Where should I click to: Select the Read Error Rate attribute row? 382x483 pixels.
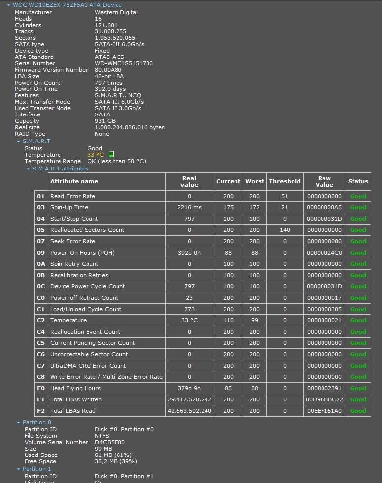pos(73,196)
